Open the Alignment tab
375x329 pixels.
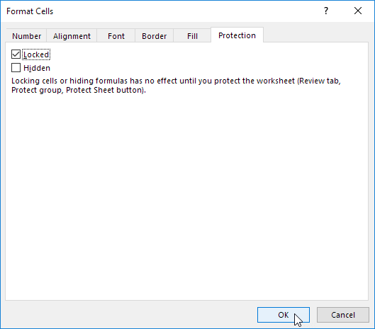pyautogui.click(x=72, y=36)
